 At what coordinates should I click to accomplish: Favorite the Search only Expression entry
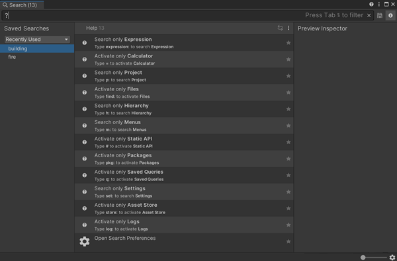[288, 43]
